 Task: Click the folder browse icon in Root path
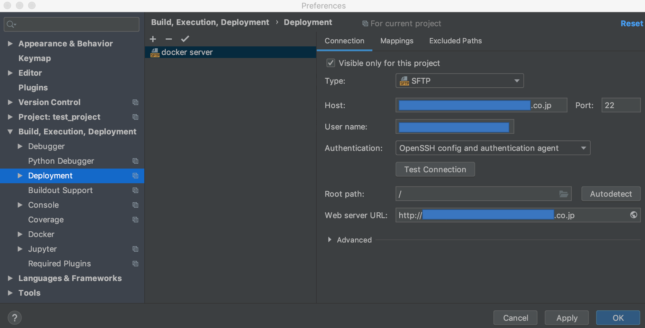click(563, 194)
